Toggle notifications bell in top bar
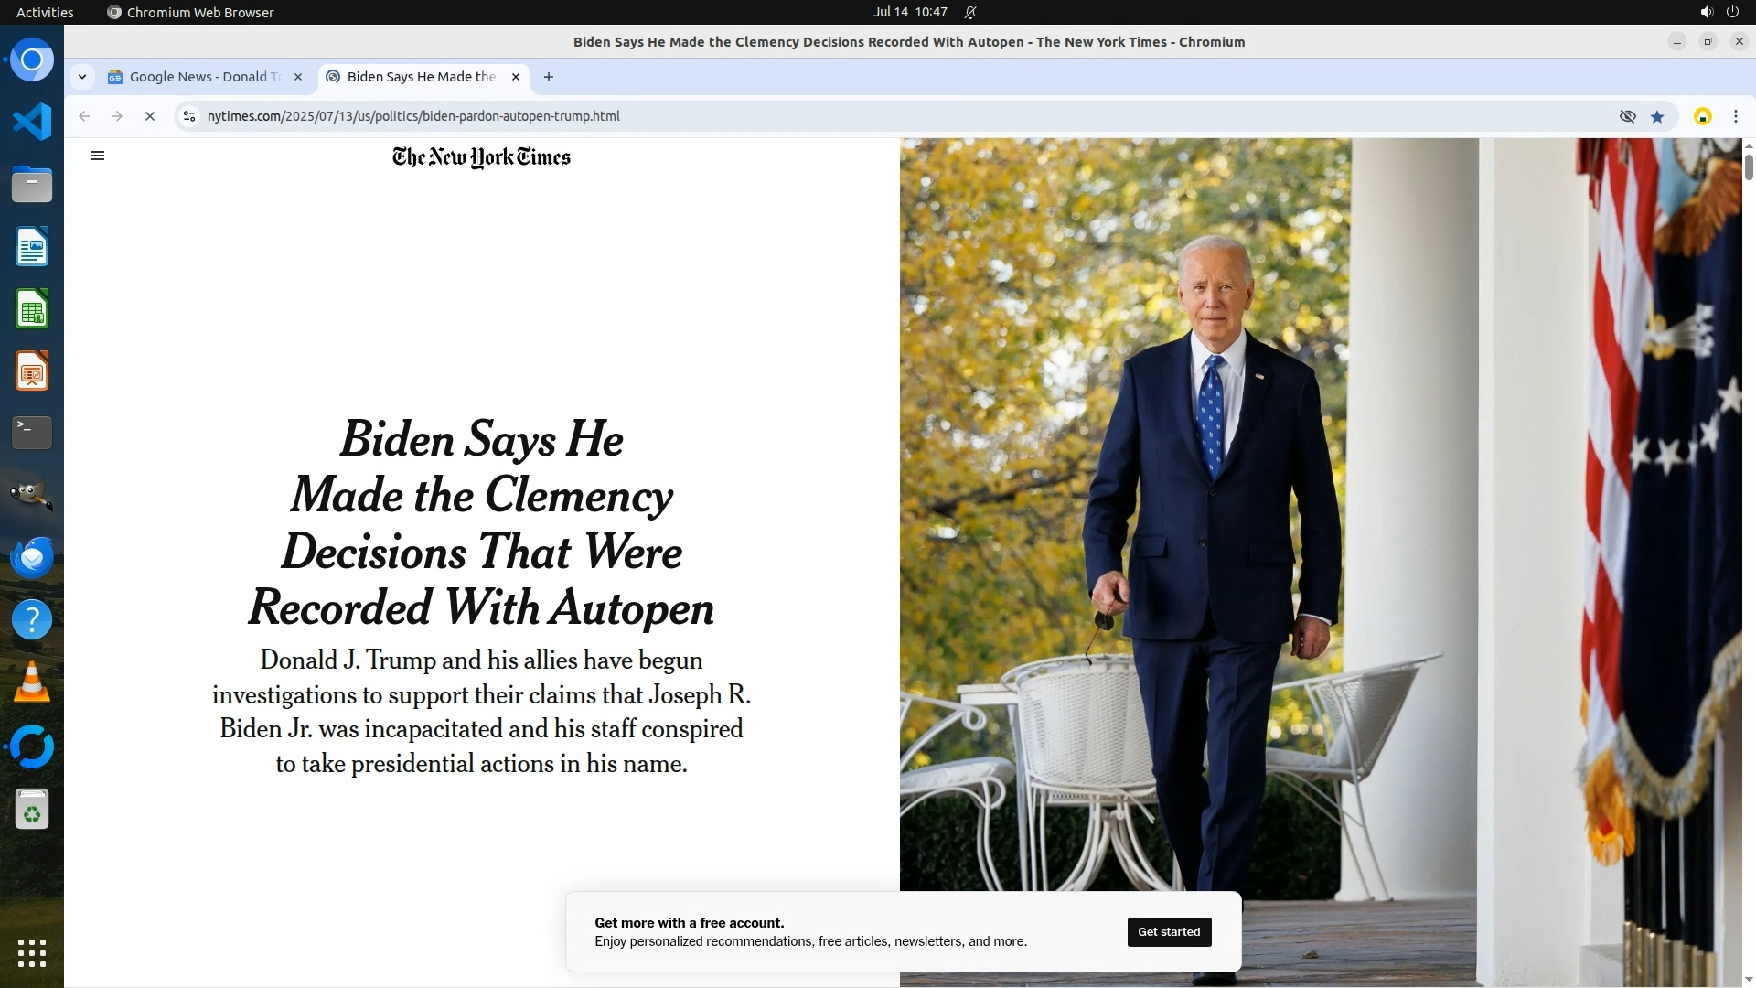Viewport: 1756px width, 988px height. coord(970,12)
